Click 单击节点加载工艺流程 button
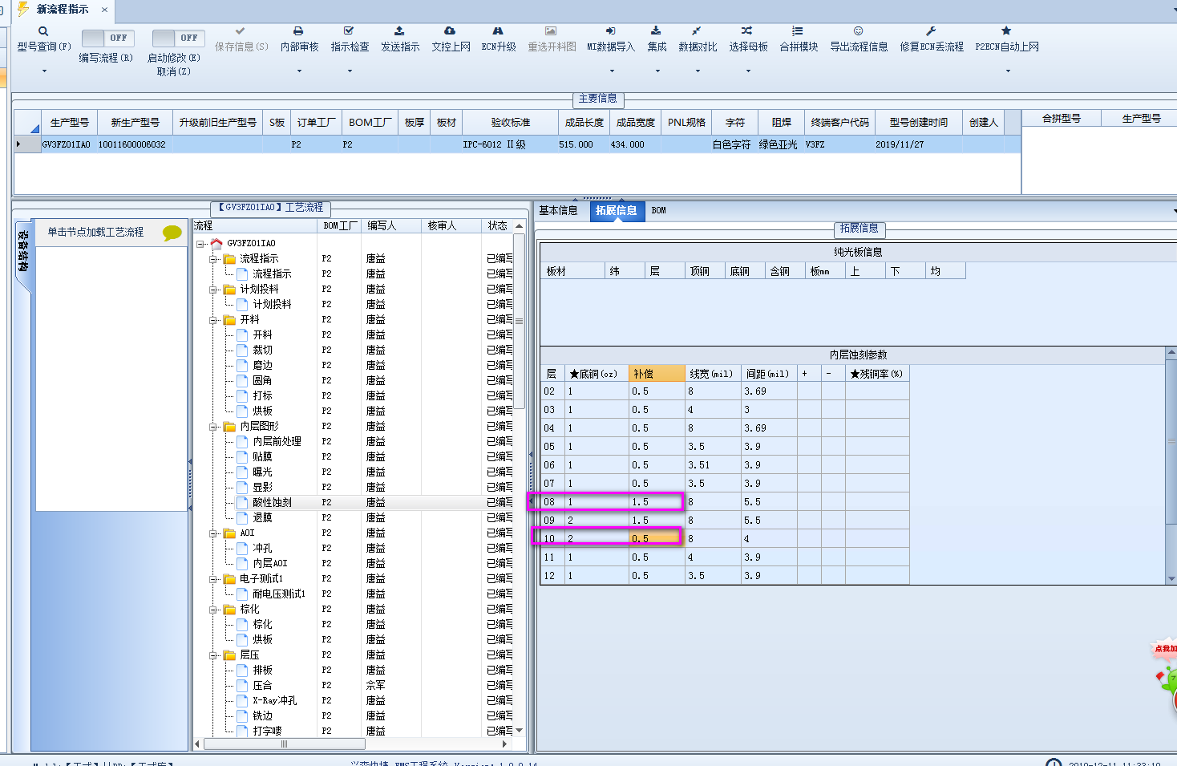 point(95,233)
